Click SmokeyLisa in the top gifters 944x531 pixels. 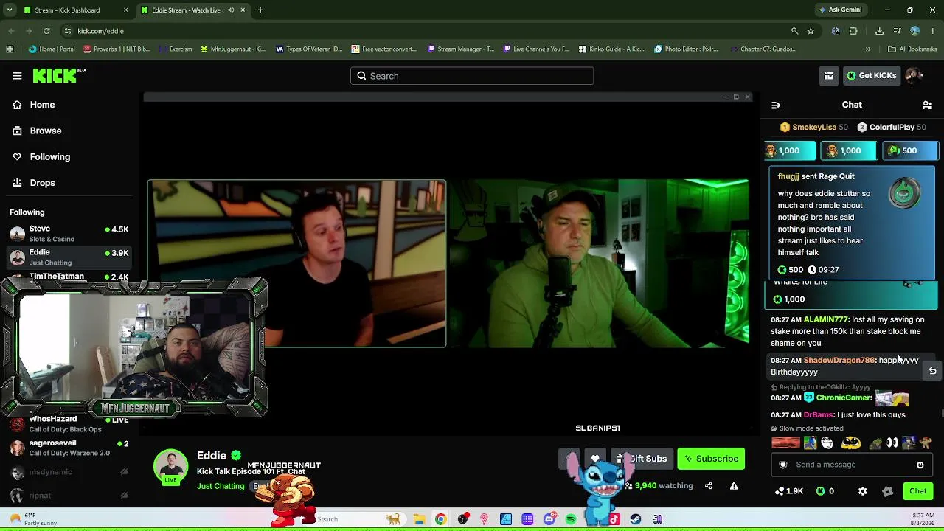tap(814, 128)
